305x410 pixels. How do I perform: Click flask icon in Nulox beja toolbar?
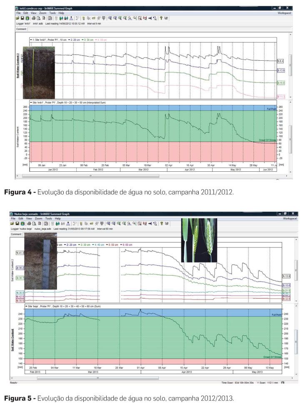(x=68, y=224)
